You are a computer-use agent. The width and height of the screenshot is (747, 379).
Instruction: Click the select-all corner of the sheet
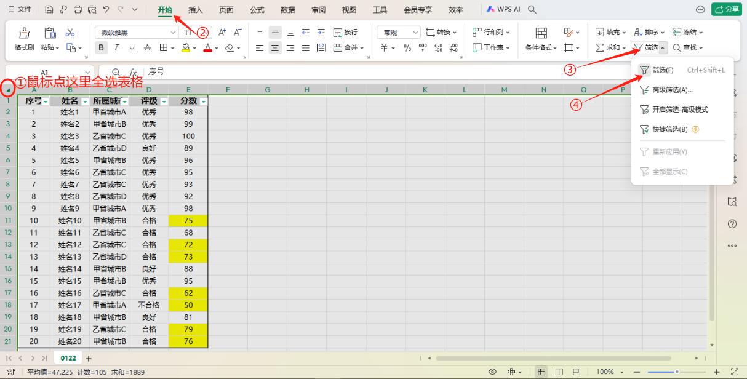click(x=8, y=90)
